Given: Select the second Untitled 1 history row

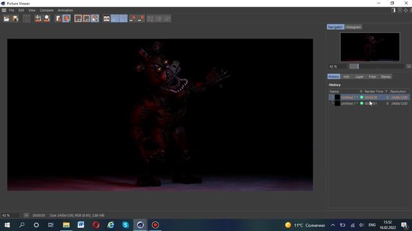Looking at the screenshot, I should [x=369, y=103].
